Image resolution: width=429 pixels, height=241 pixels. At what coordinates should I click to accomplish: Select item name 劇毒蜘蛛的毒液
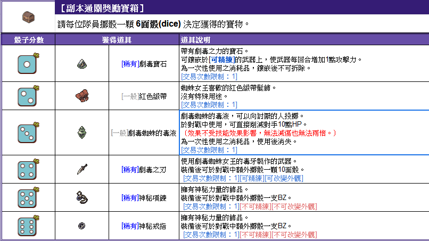(152, 133)
